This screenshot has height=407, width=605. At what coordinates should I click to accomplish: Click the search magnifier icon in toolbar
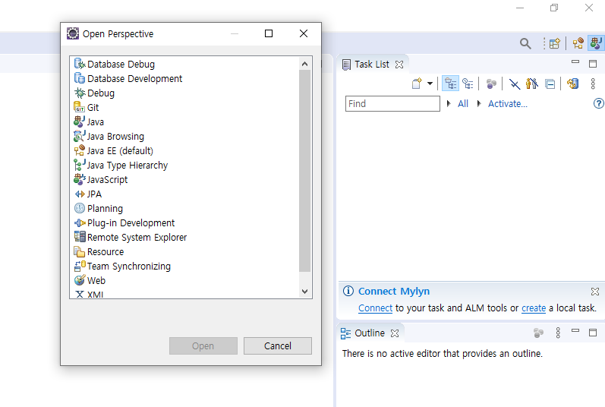pos(525,43)
